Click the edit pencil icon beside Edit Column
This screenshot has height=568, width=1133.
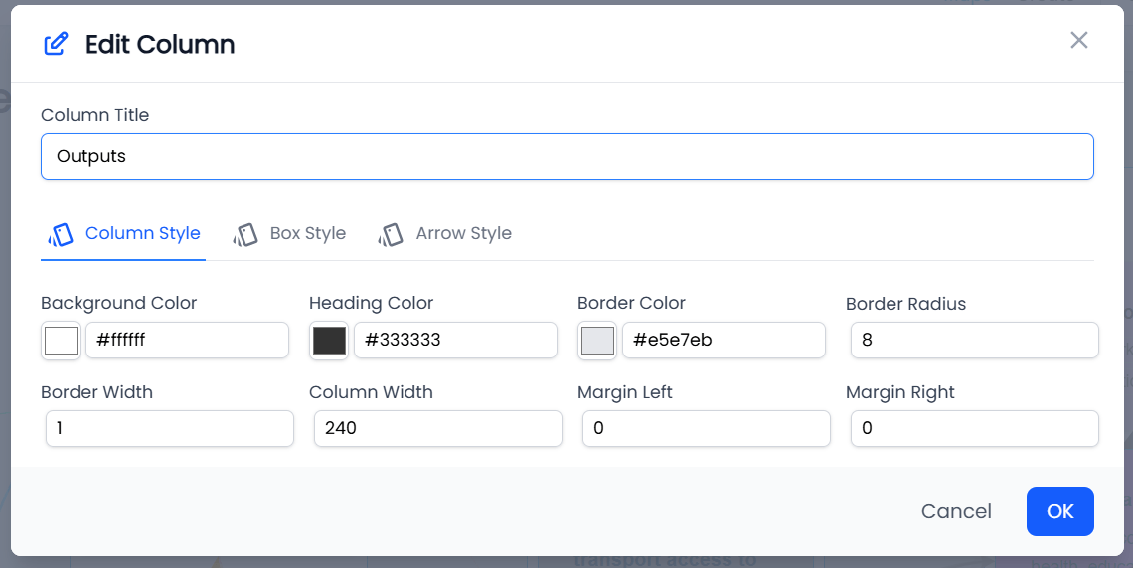click(x=57, y=44)
